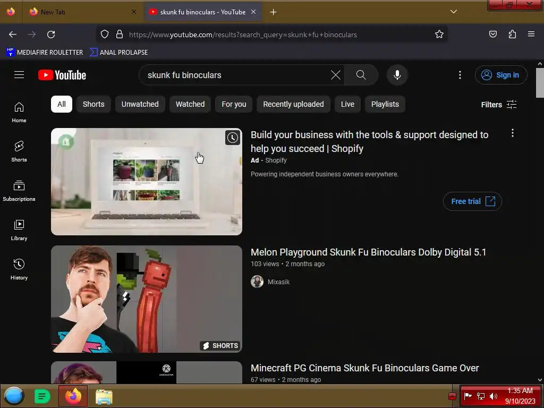Image resolution: width=544 pixels, height=408 pixels.
Task: Select the Playlists filter chip
Action: 385,104
